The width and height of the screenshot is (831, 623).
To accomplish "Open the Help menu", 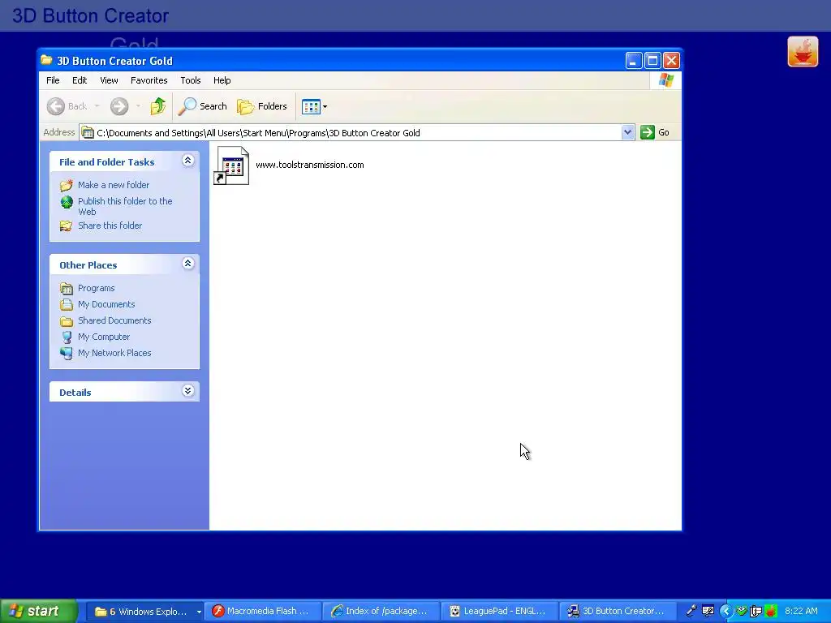I will click(222, 80).
